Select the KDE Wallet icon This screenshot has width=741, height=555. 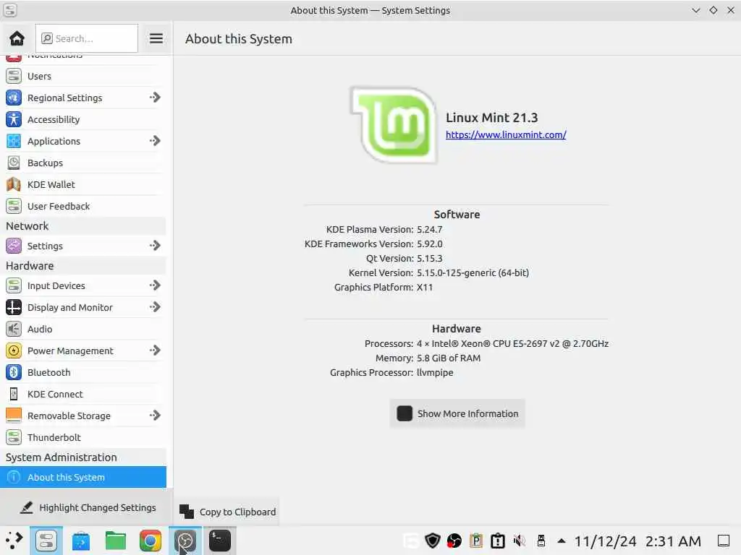point(14,184)
